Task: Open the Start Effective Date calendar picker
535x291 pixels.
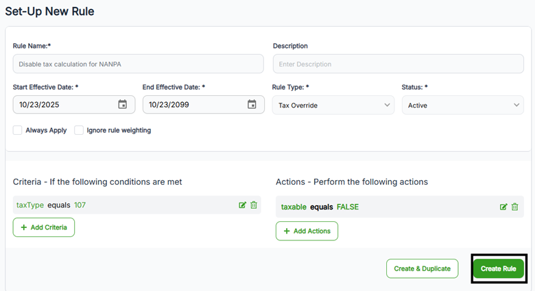Action: (x=122, y=105)
